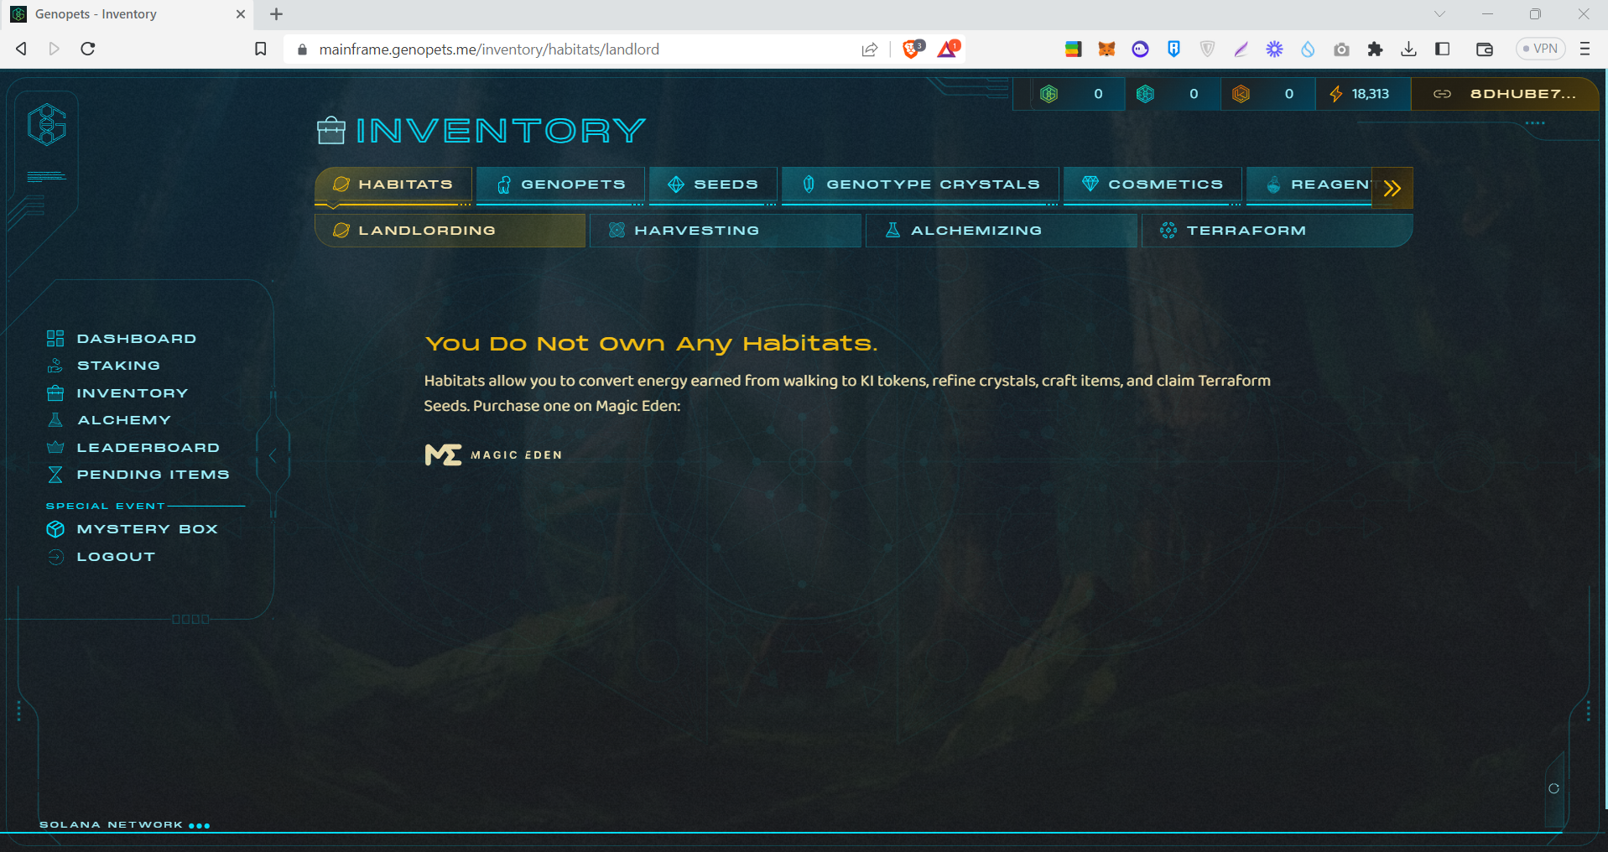Toggle the browser sidebar panel

(x=1443, y=49)
